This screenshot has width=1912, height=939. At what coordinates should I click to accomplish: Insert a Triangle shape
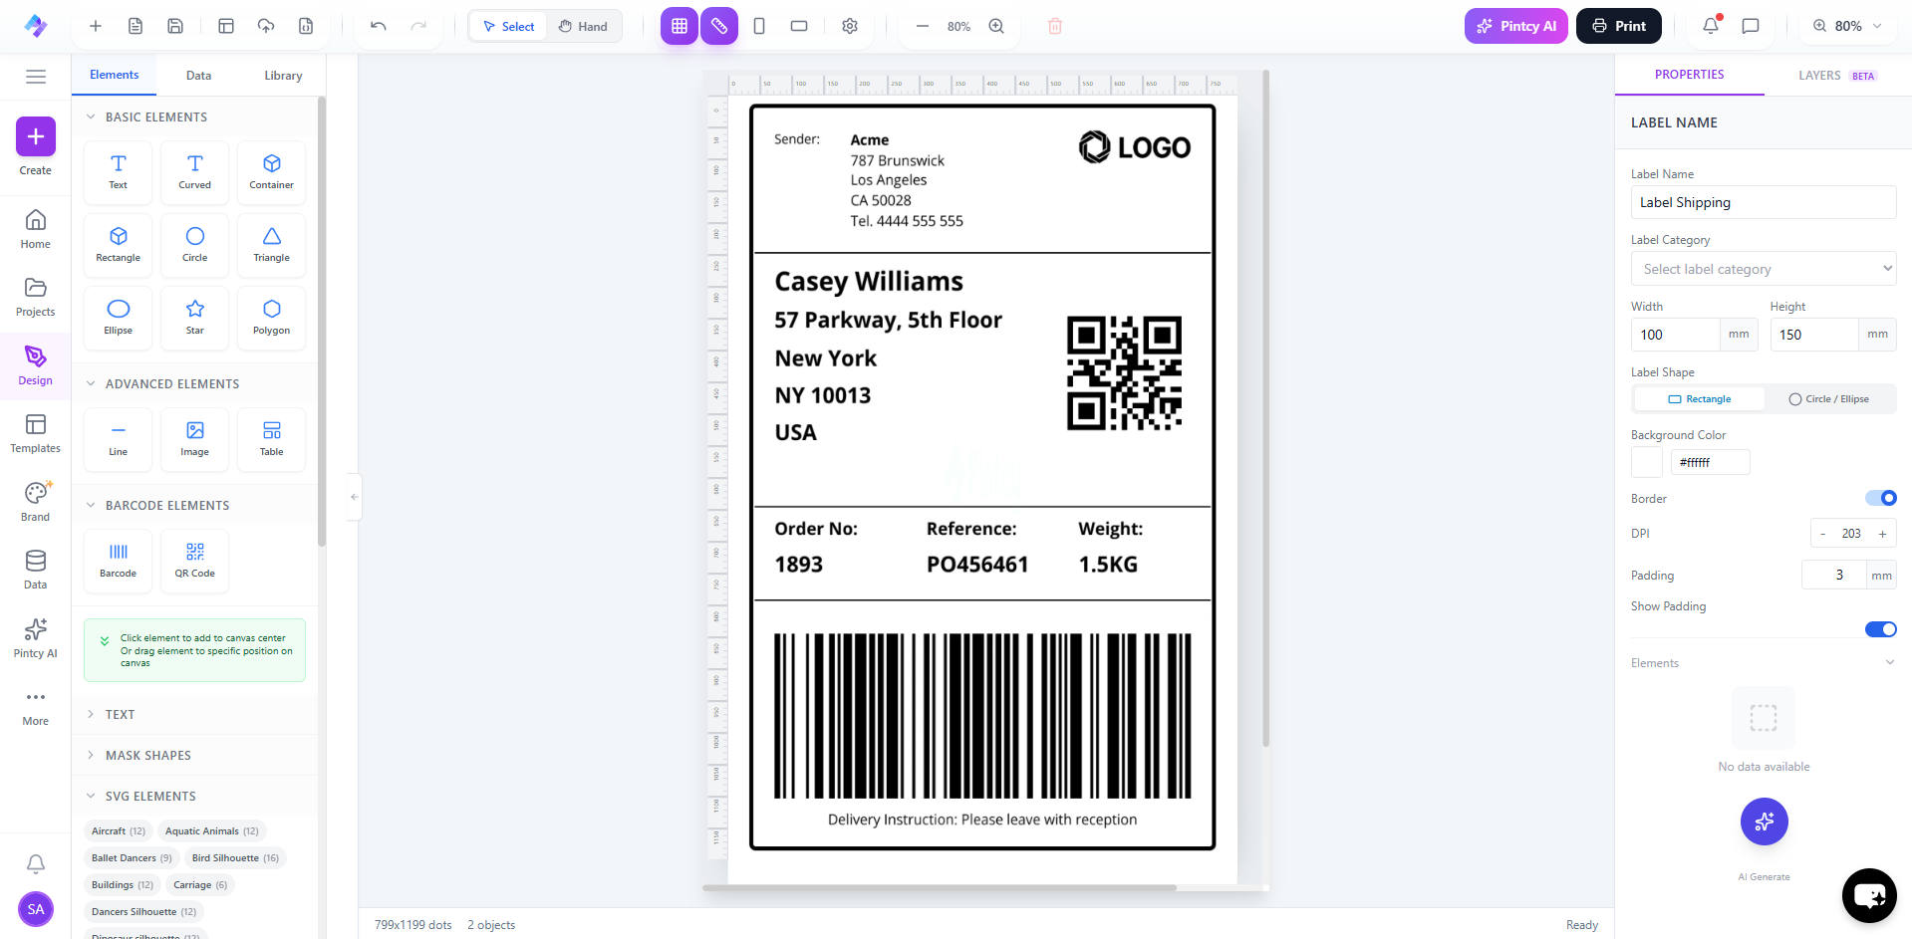pos(271,245)
